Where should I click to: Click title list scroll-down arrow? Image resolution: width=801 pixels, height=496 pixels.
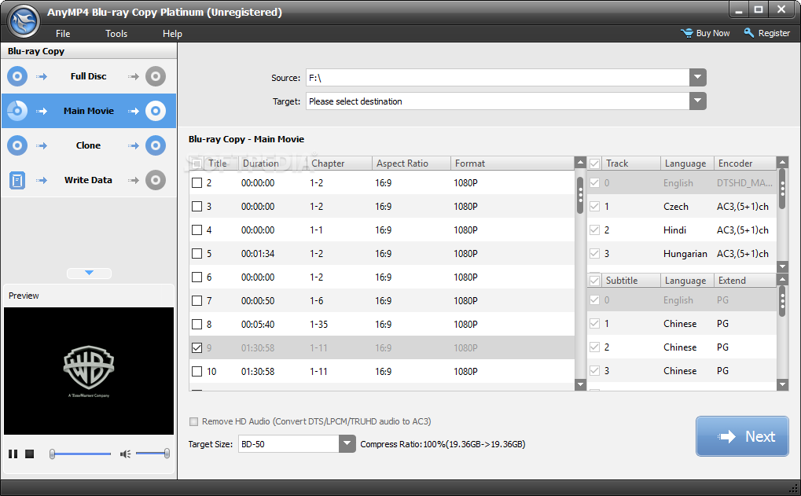tap(580, 384)
